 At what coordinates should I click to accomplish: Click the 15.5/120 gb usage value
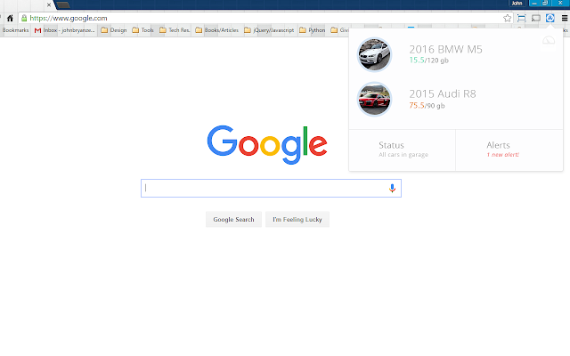click(429, 61)
